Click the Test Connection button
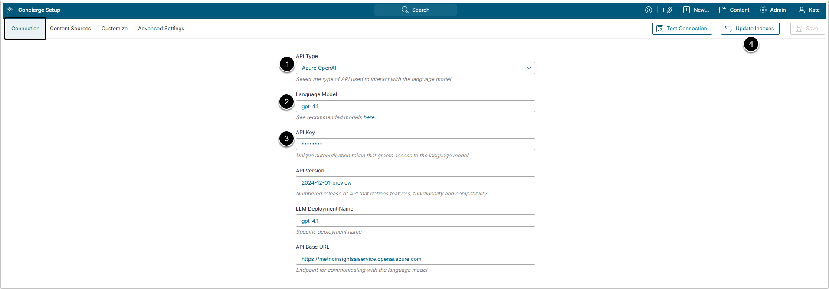 (682, 29)
